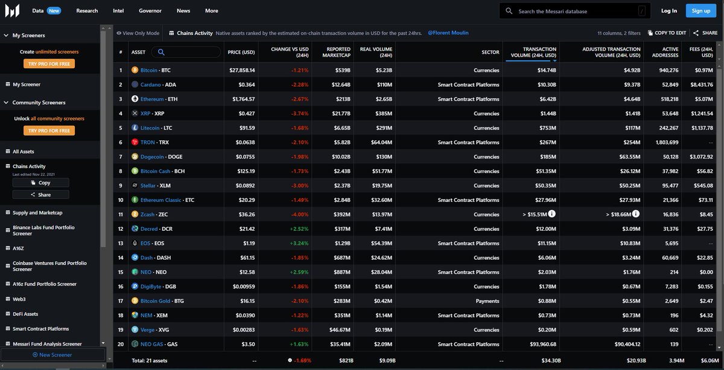Click the Cardano coin icon
The height and width of the screenshot is (370, 724).
[x=135, y=85]
